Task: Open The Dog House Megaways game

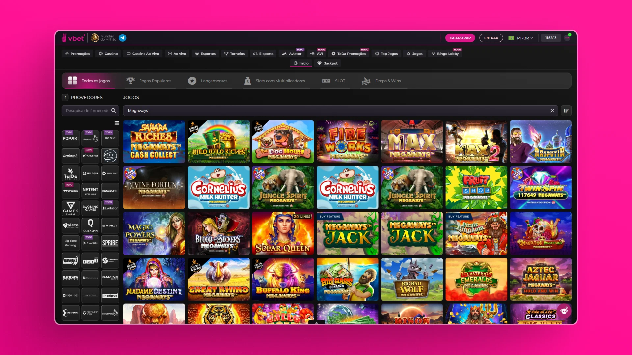Action: click(283, 142)
